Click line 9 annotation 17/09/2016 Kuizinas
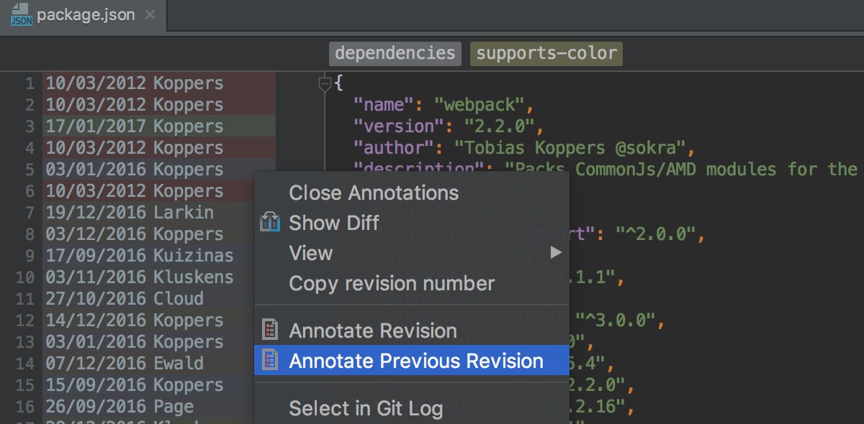The width and height of the screenshot is (864, 424). click(x=140, y=256)
